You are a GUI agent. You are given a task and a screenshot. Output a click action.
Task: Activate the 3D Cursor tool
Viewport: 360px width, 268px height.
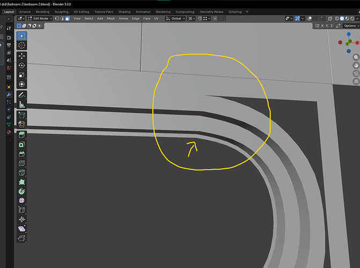click(x=22, y=46)
